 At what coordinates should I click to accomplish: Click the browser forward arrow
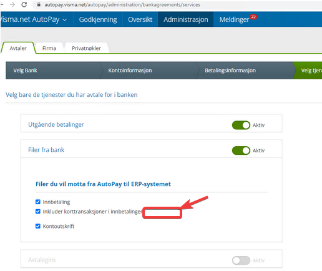point(12,4)
